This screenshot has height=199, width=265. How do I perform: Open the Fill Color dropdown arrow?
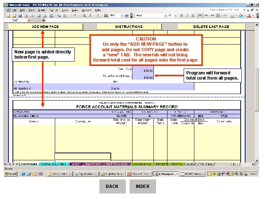pos(244,16)
